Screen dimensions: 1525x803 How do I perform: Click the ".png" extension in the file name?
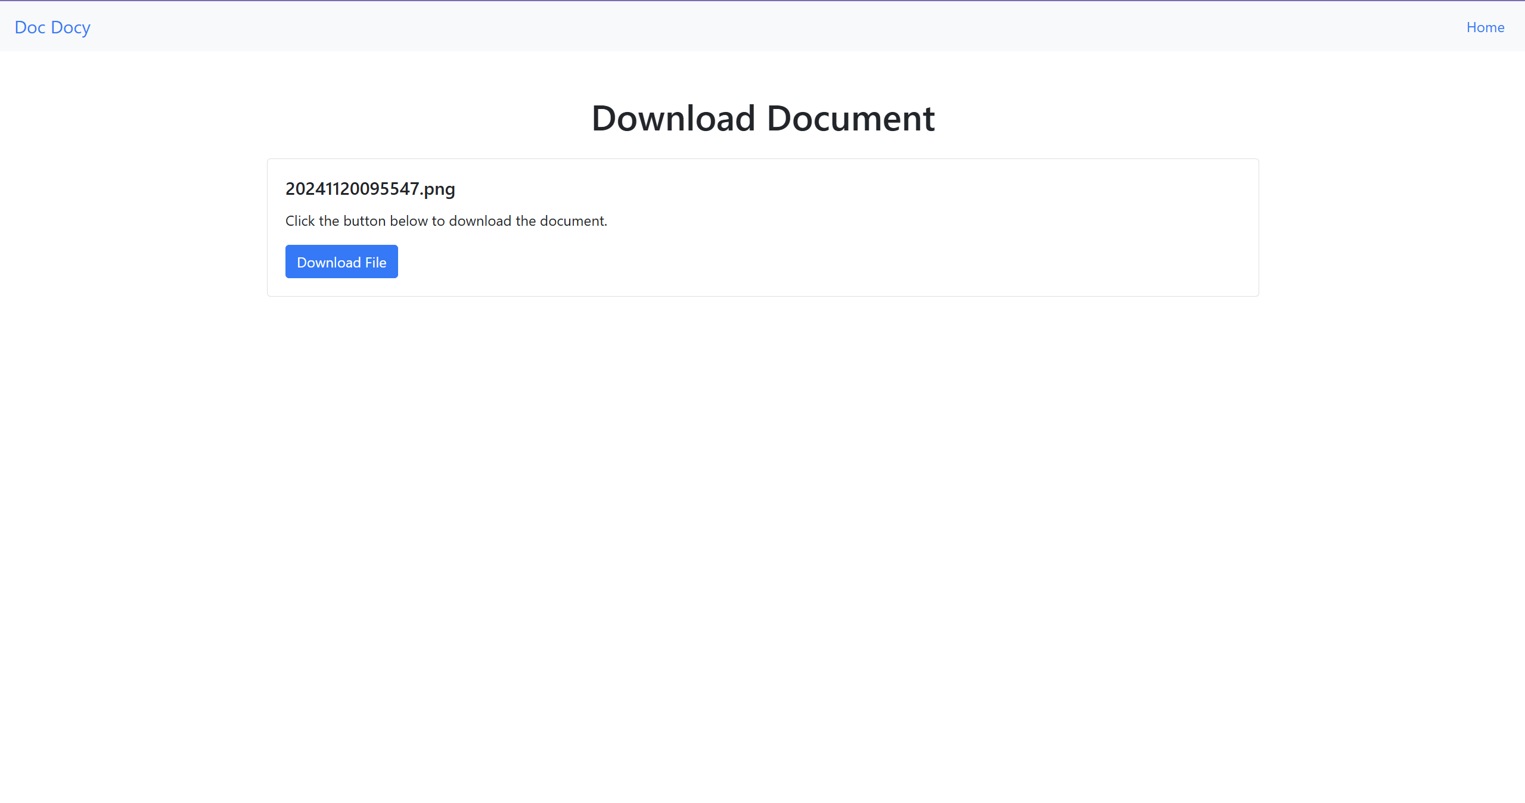(x=437, y=189)
